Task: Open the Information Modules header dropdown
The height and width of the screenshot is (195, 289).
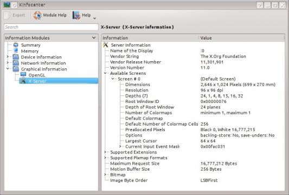Action: pyautogui.click(x=94, y=38)
